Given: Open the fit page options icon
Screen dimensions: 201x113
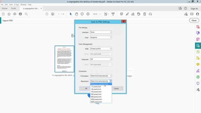Looking at the screenshot, I should click(x=106, y=14).
